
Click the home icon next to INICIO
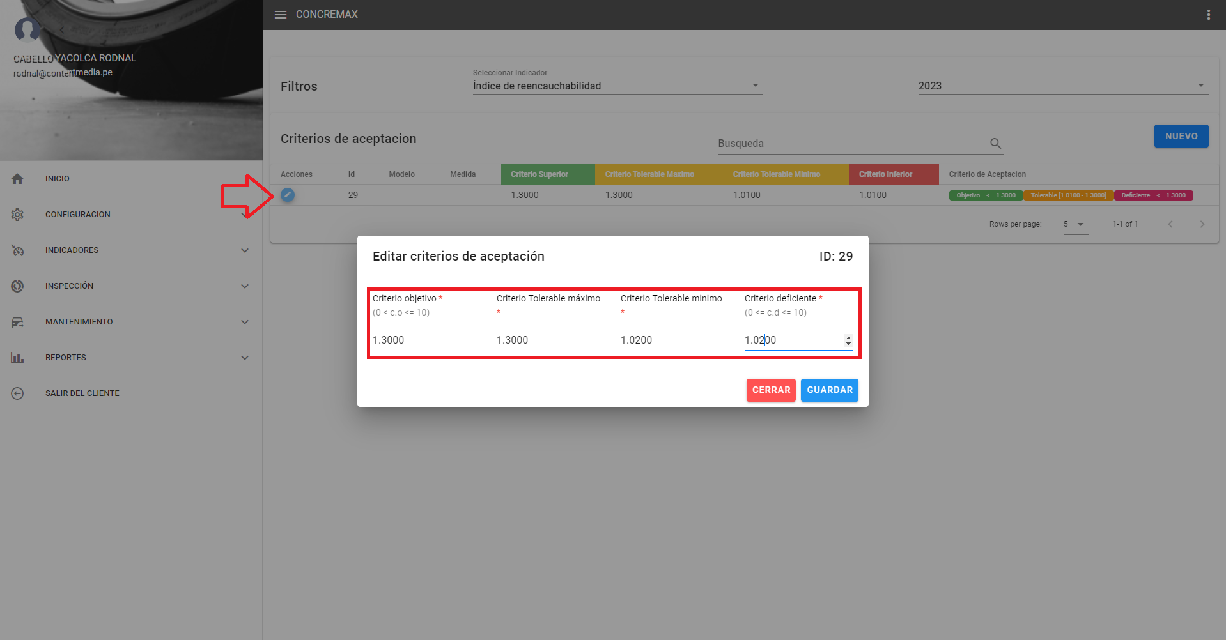point(17,179)
